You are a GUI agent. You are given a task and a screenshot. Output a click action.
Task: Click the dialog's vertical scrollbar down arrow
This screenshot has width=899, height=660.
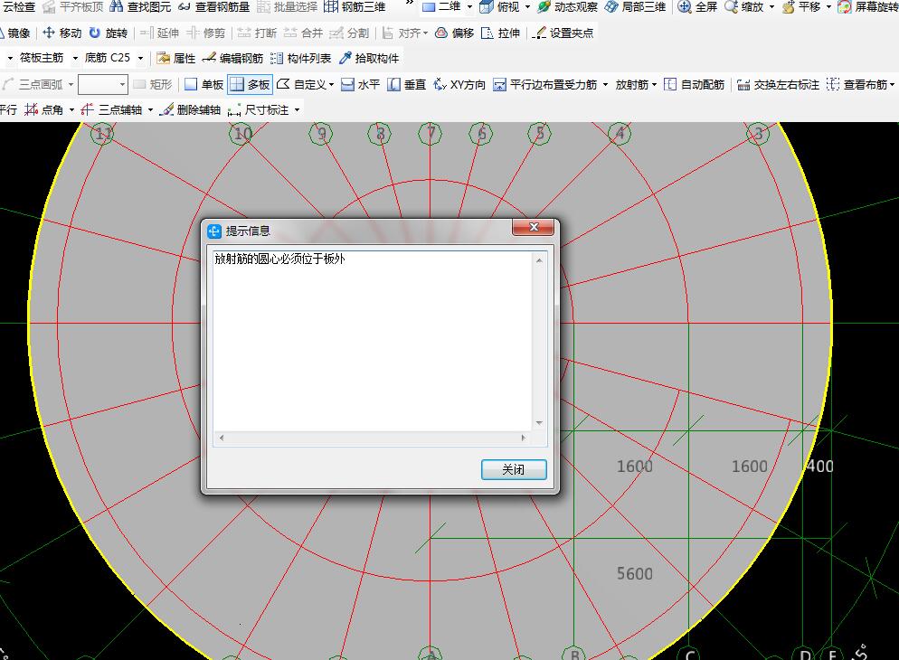[539, 423]
